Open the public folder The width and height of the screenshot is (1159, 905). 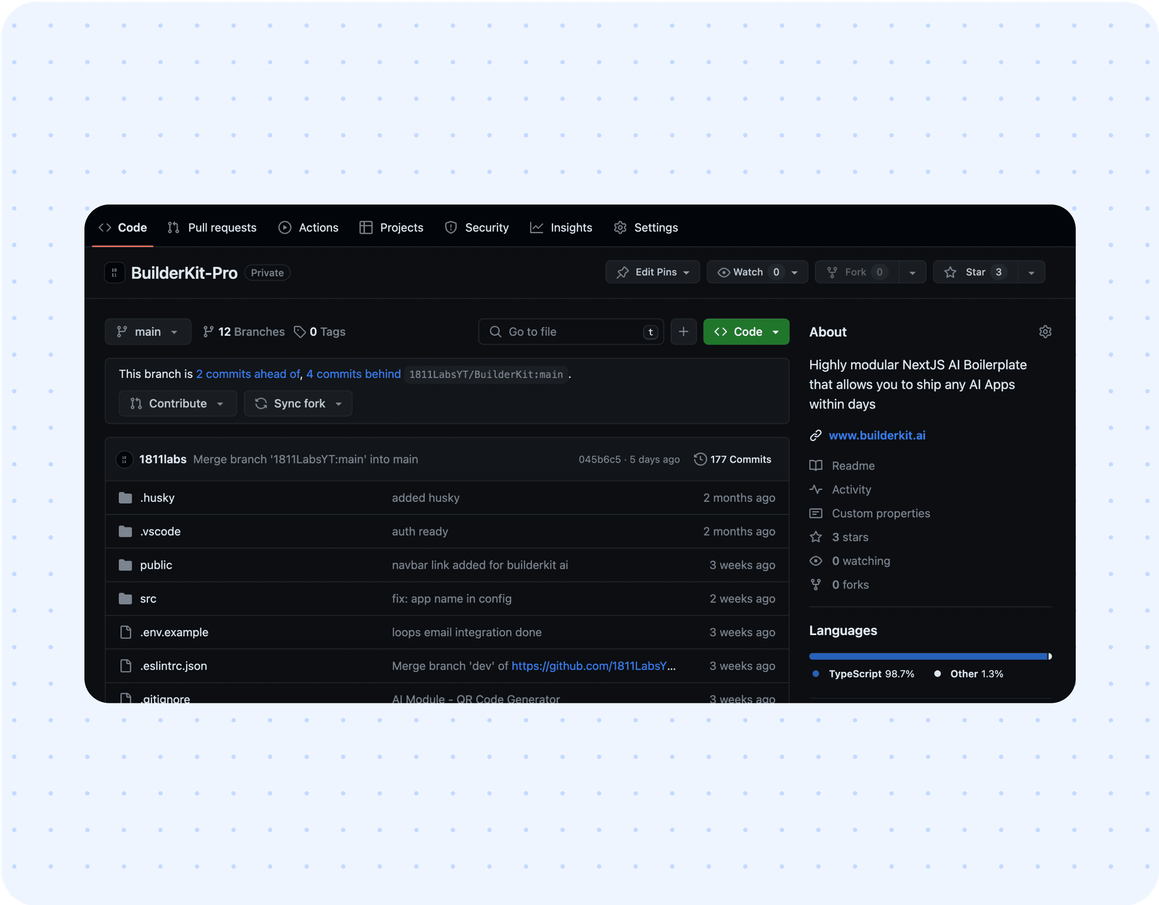pos(156,565)
